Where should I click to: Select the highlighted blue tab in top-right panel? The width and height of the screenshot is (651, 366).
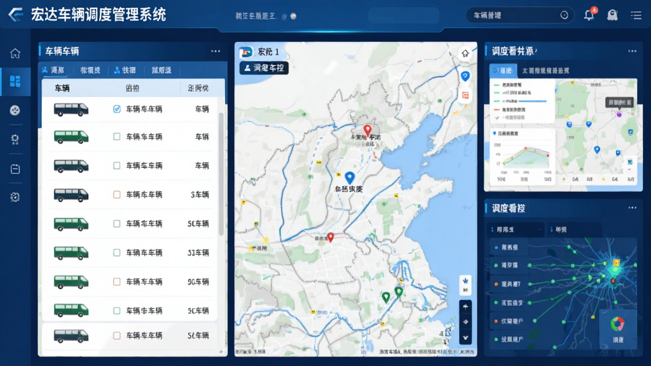point(503,71)
